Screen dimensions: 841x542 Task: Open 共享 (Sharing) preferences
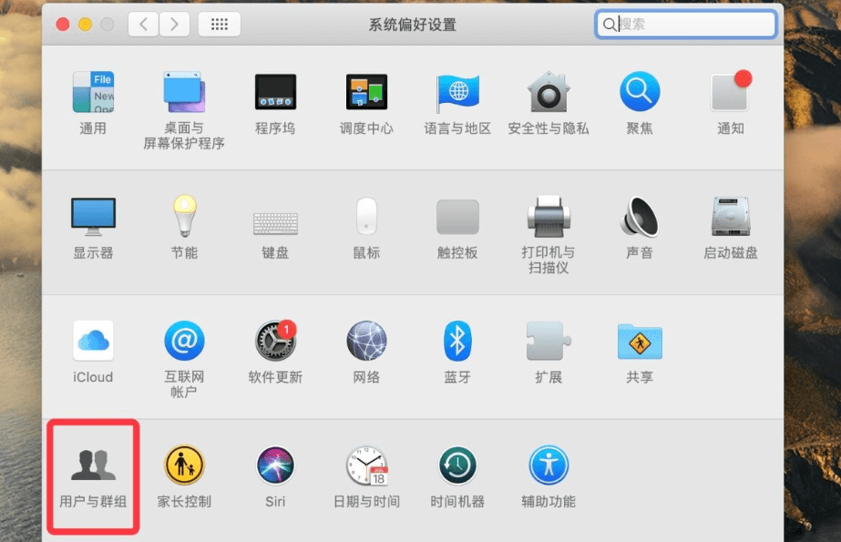639,346
